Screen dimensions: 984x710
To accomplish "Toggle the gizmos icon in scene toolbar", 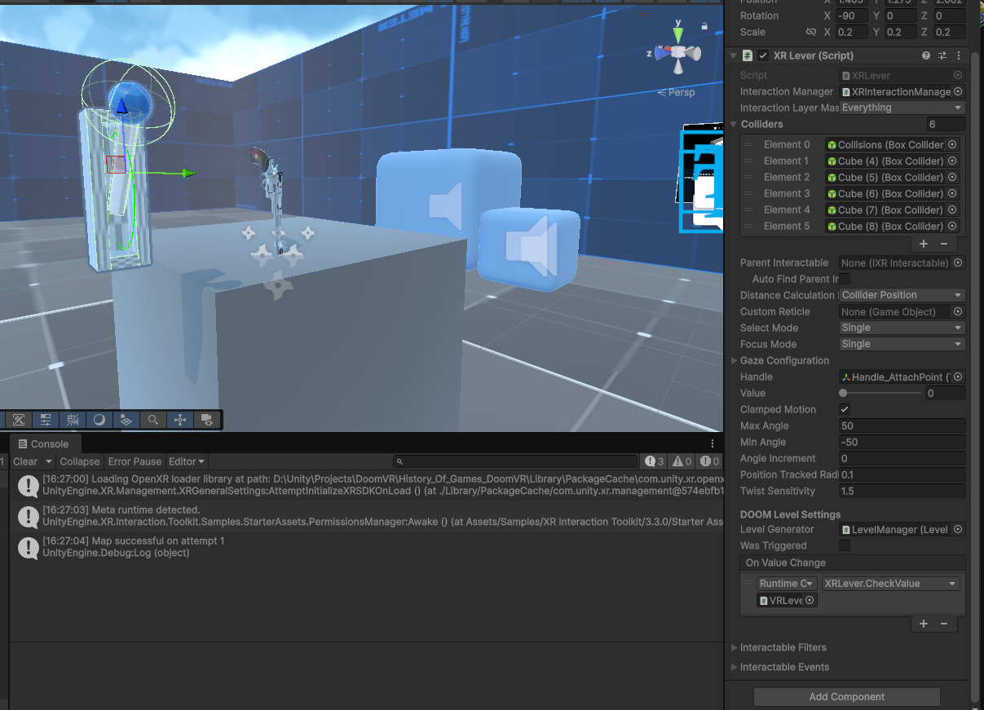I will pos(179,420).
